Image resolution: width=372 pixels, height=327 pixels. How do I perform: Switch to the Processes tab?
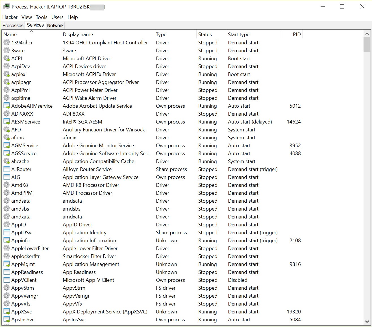point(13,25)
